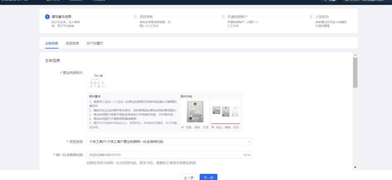Click the red X icon beside 缺边、模糊、闪光

pos(213,127)
